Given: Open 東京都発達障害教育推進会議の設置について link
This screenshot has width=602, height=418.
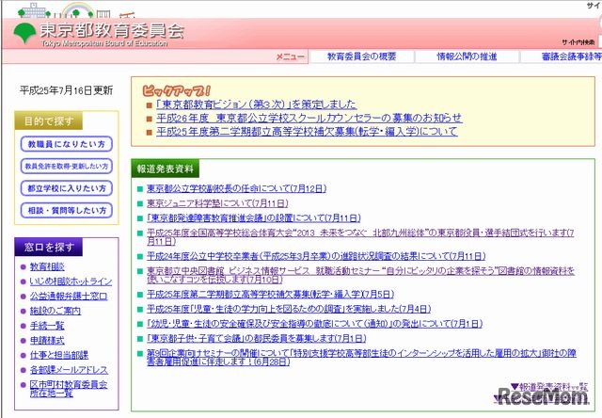Looking at the screenshot, I should click(x=254, y=218).
